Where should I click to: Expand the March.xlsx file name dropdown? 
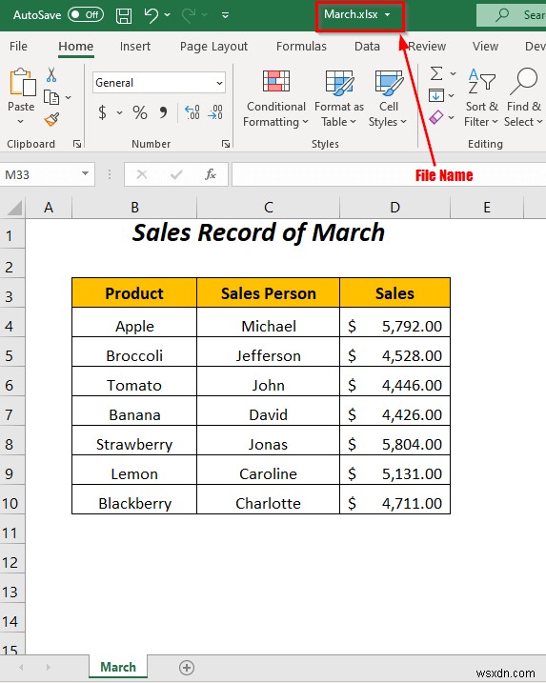click(388, 15)
